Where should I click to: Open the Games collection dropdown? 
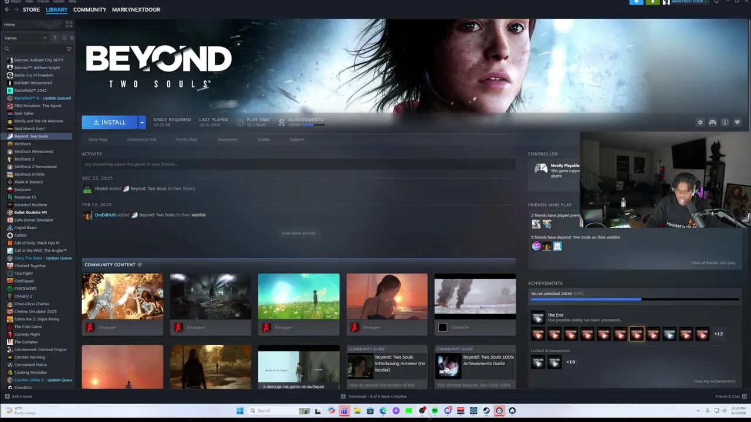click(x=26, y=38)
